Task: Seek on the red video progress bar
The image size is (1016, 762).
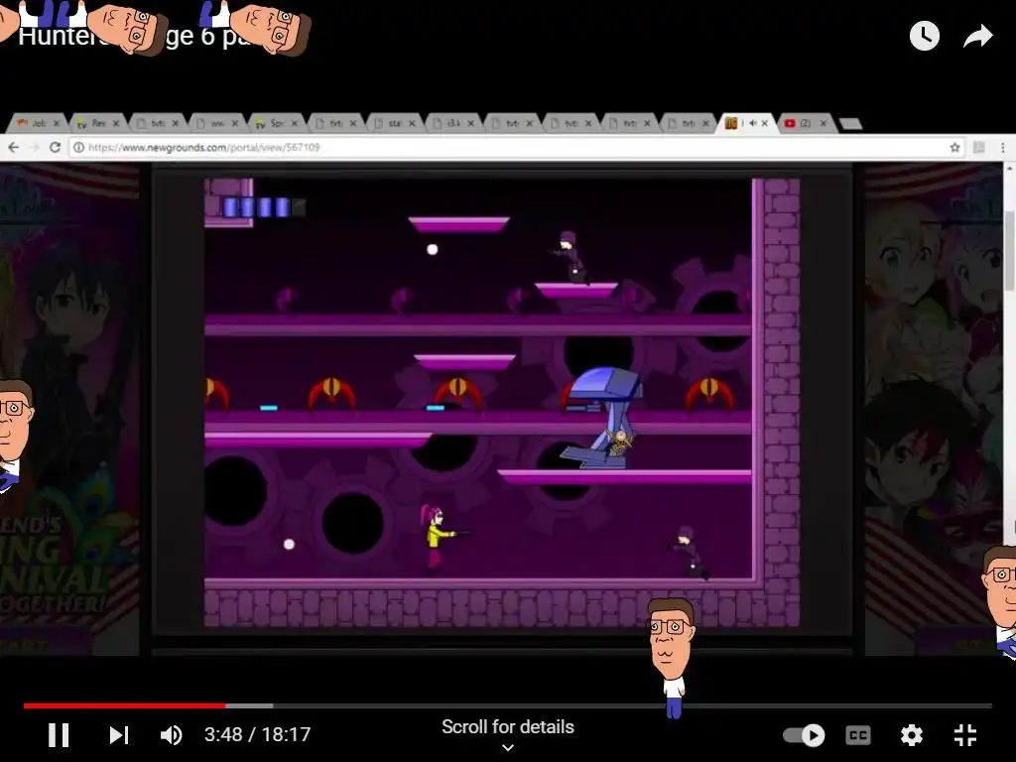Action: [124, 705]
